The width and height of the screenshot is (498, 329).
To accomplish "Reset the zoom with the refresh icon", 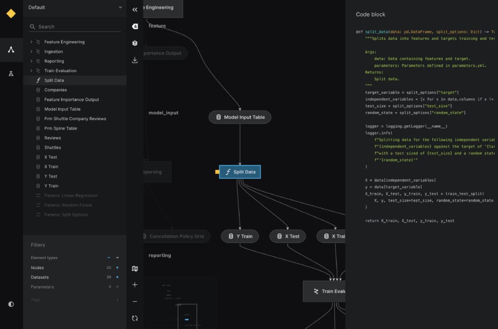I will 135,318.
